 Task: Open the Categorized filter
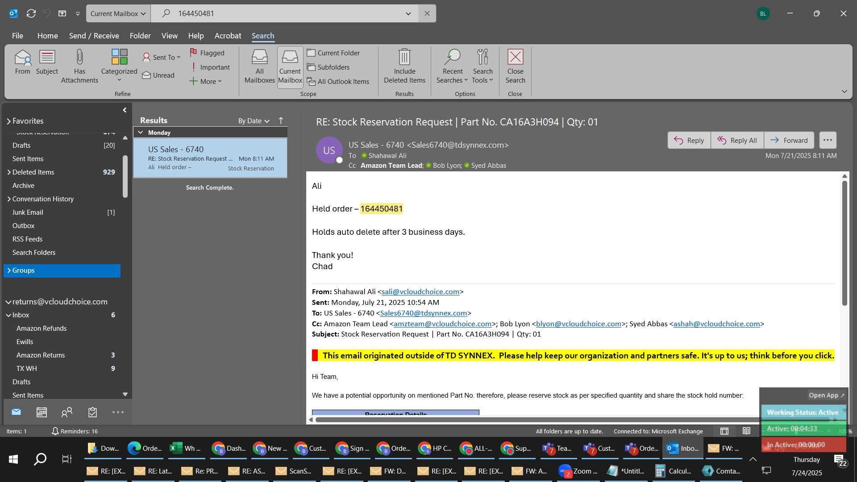pyautogui.click(x=119, y=66)
